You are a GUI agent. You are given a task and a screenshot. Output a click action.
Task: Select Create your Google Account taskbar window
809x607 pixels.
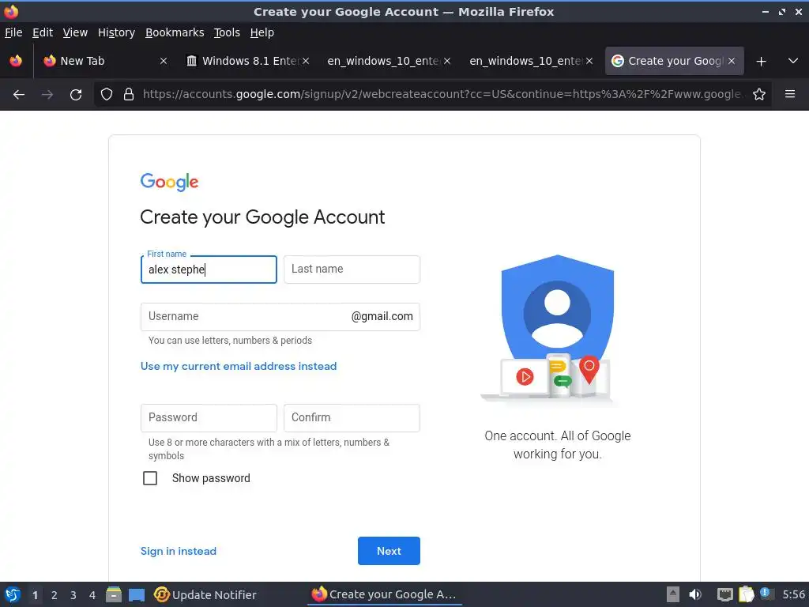coord(385,594)
